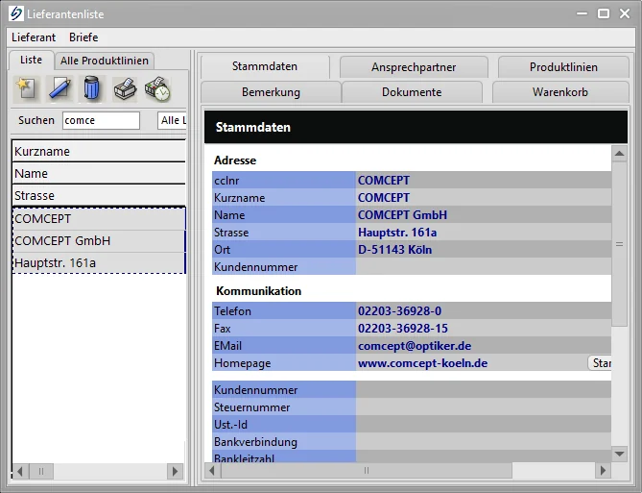Click the Ort value D-51143 Köln
Screen dimensions: 642x493
click(394, 250)
